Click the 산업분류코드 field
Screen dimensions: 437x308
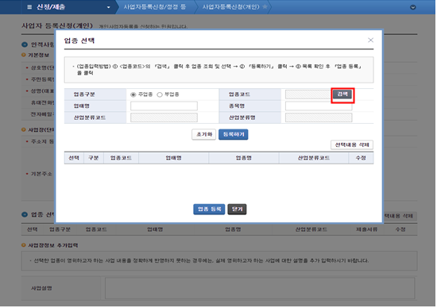(164, 117)
